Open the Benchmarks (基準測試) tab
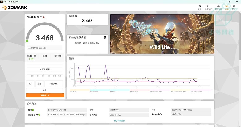 pyautogui.click(x=208, y=7)
